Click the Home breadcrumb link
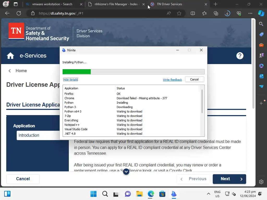267x200 pixels. coord(21,71)
